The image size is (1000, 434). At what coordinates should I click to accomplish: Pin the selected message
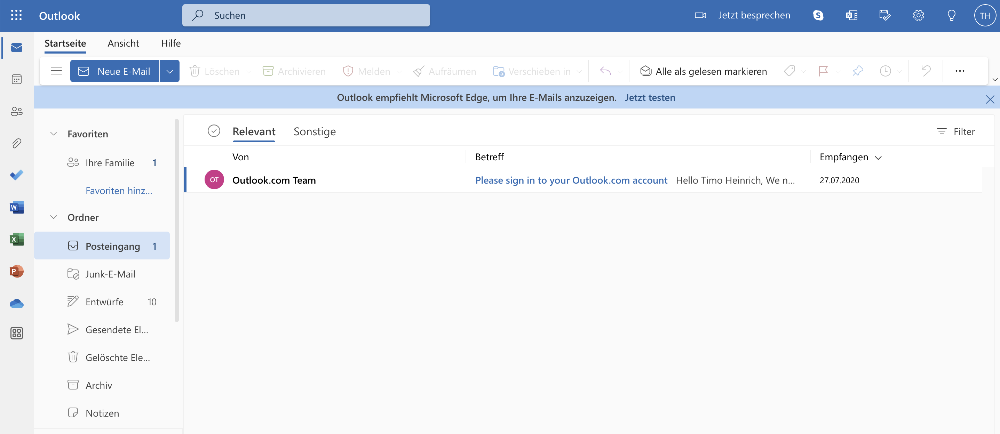(x=858, y=71)
